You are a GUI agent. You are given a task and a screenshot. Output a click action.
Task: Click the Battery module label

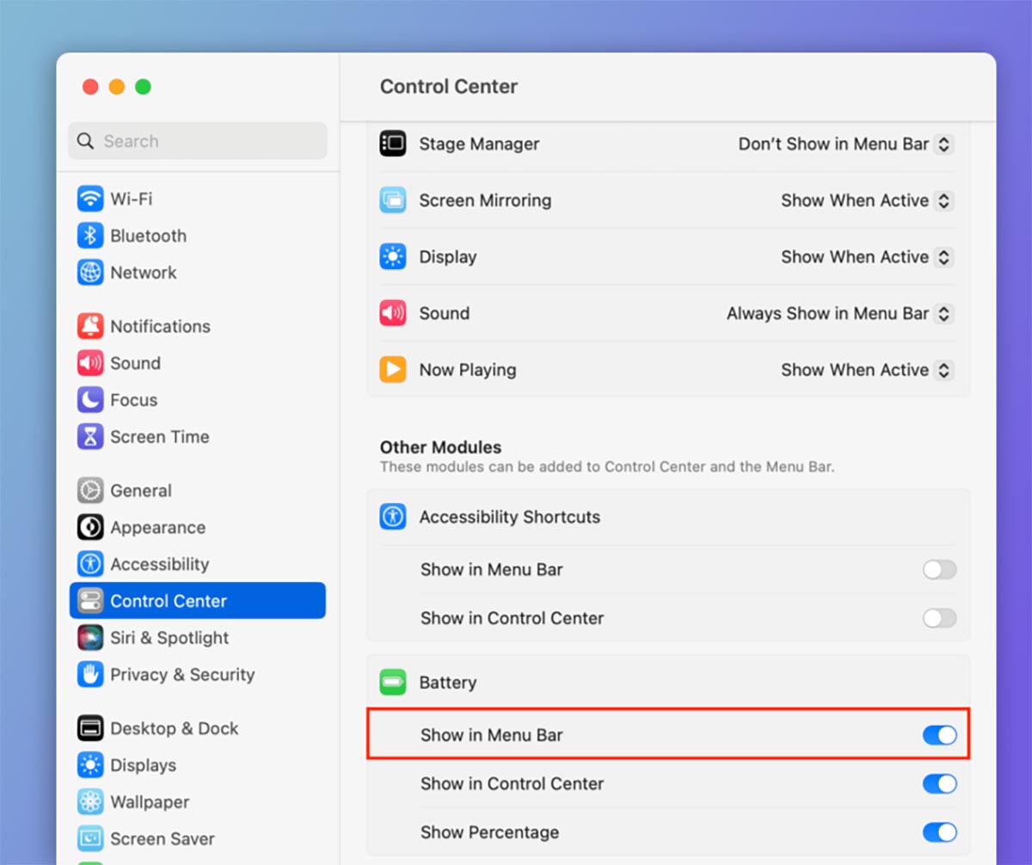point(447,683)
